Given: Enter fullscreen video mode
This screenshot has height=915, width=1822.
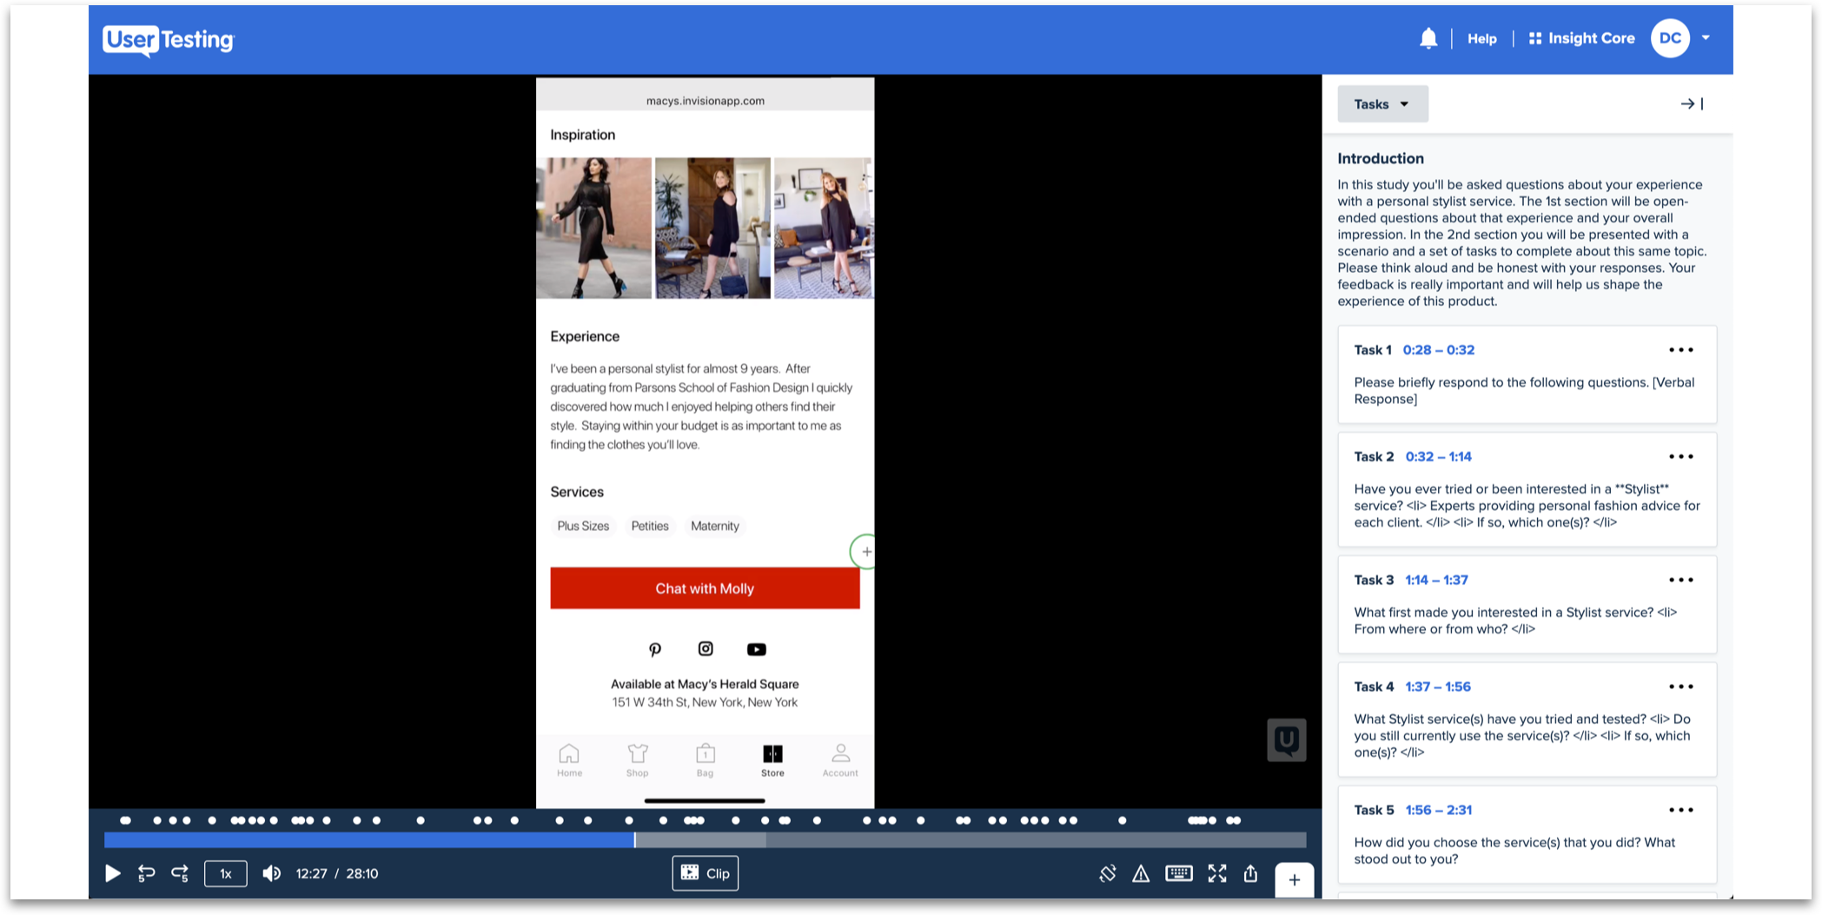Looking at the screenshot, I should tap(1217, 873).
